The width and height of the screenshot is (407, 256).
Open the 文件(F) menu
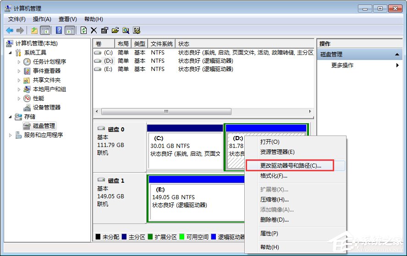pyautogui.click(x=16, y=19)
